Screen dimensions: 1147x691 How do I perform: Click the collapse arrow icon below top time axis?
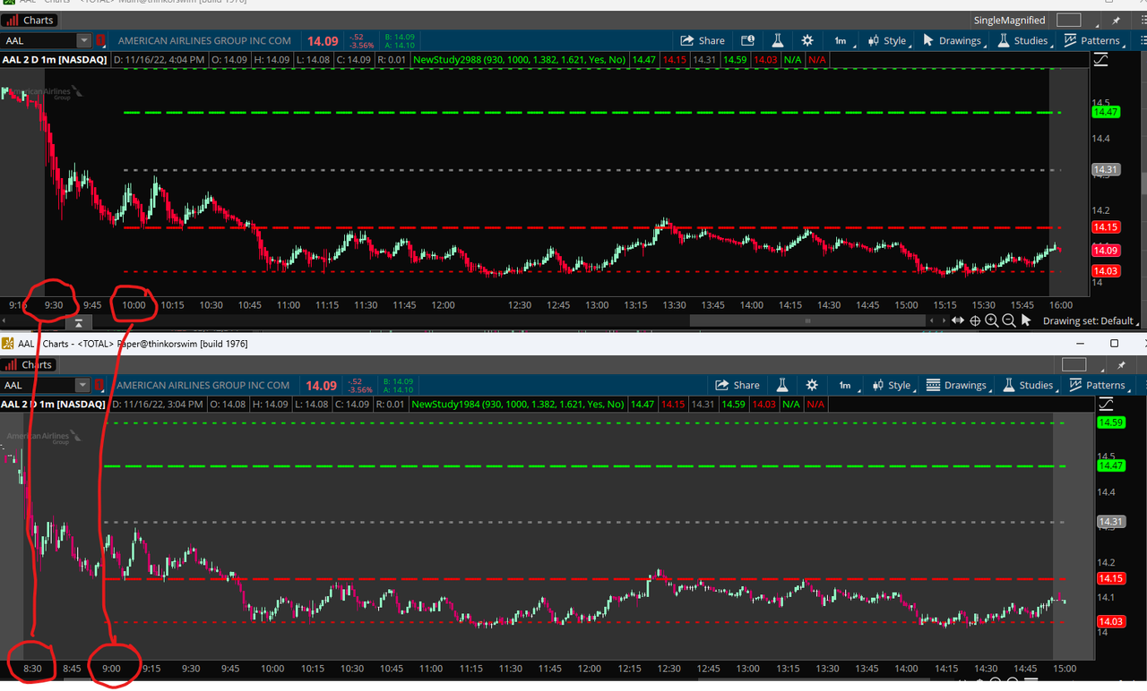(x=78, y=322)
